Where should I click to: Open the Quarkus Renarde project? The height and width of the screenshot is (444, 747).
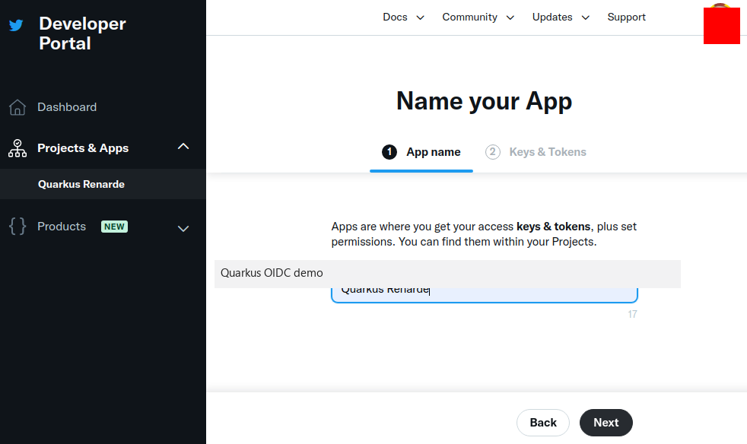pyautogui.click(x=103, y=184)
